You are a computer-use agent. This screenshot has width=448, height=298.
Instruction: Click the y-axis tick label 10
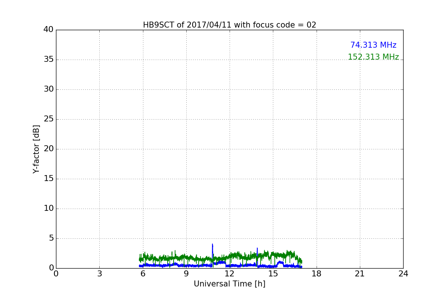pos(49,209)
